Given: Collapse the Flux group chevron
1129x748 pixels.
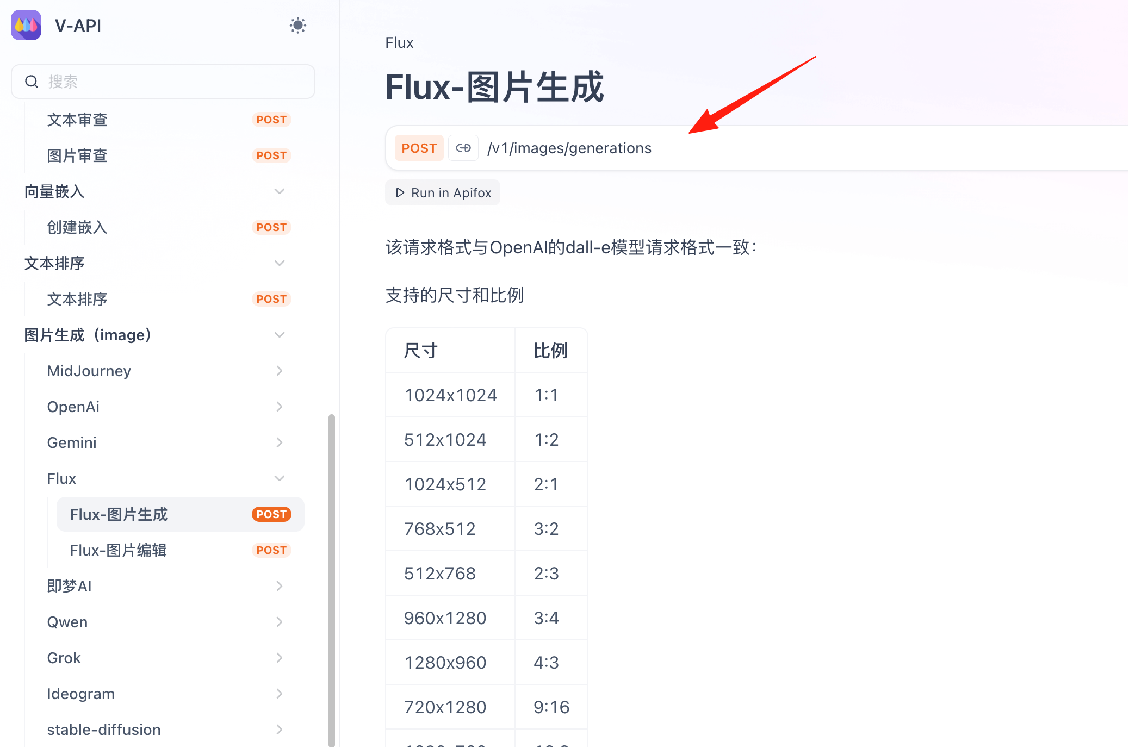Looking at the screenshot, I should point(280,478).
